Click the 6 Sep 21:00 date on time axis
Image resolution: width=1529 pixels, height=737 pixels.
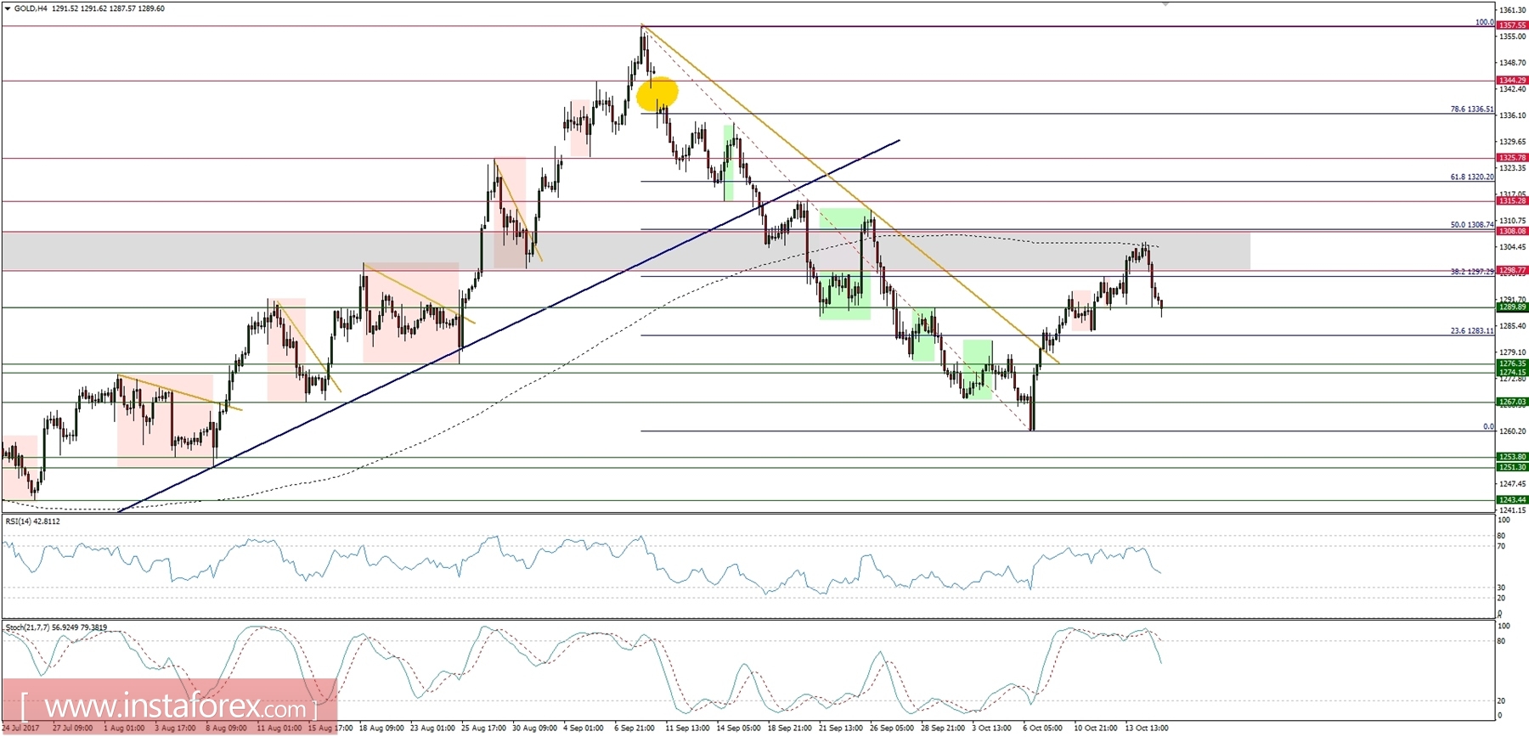coord(635,729)
